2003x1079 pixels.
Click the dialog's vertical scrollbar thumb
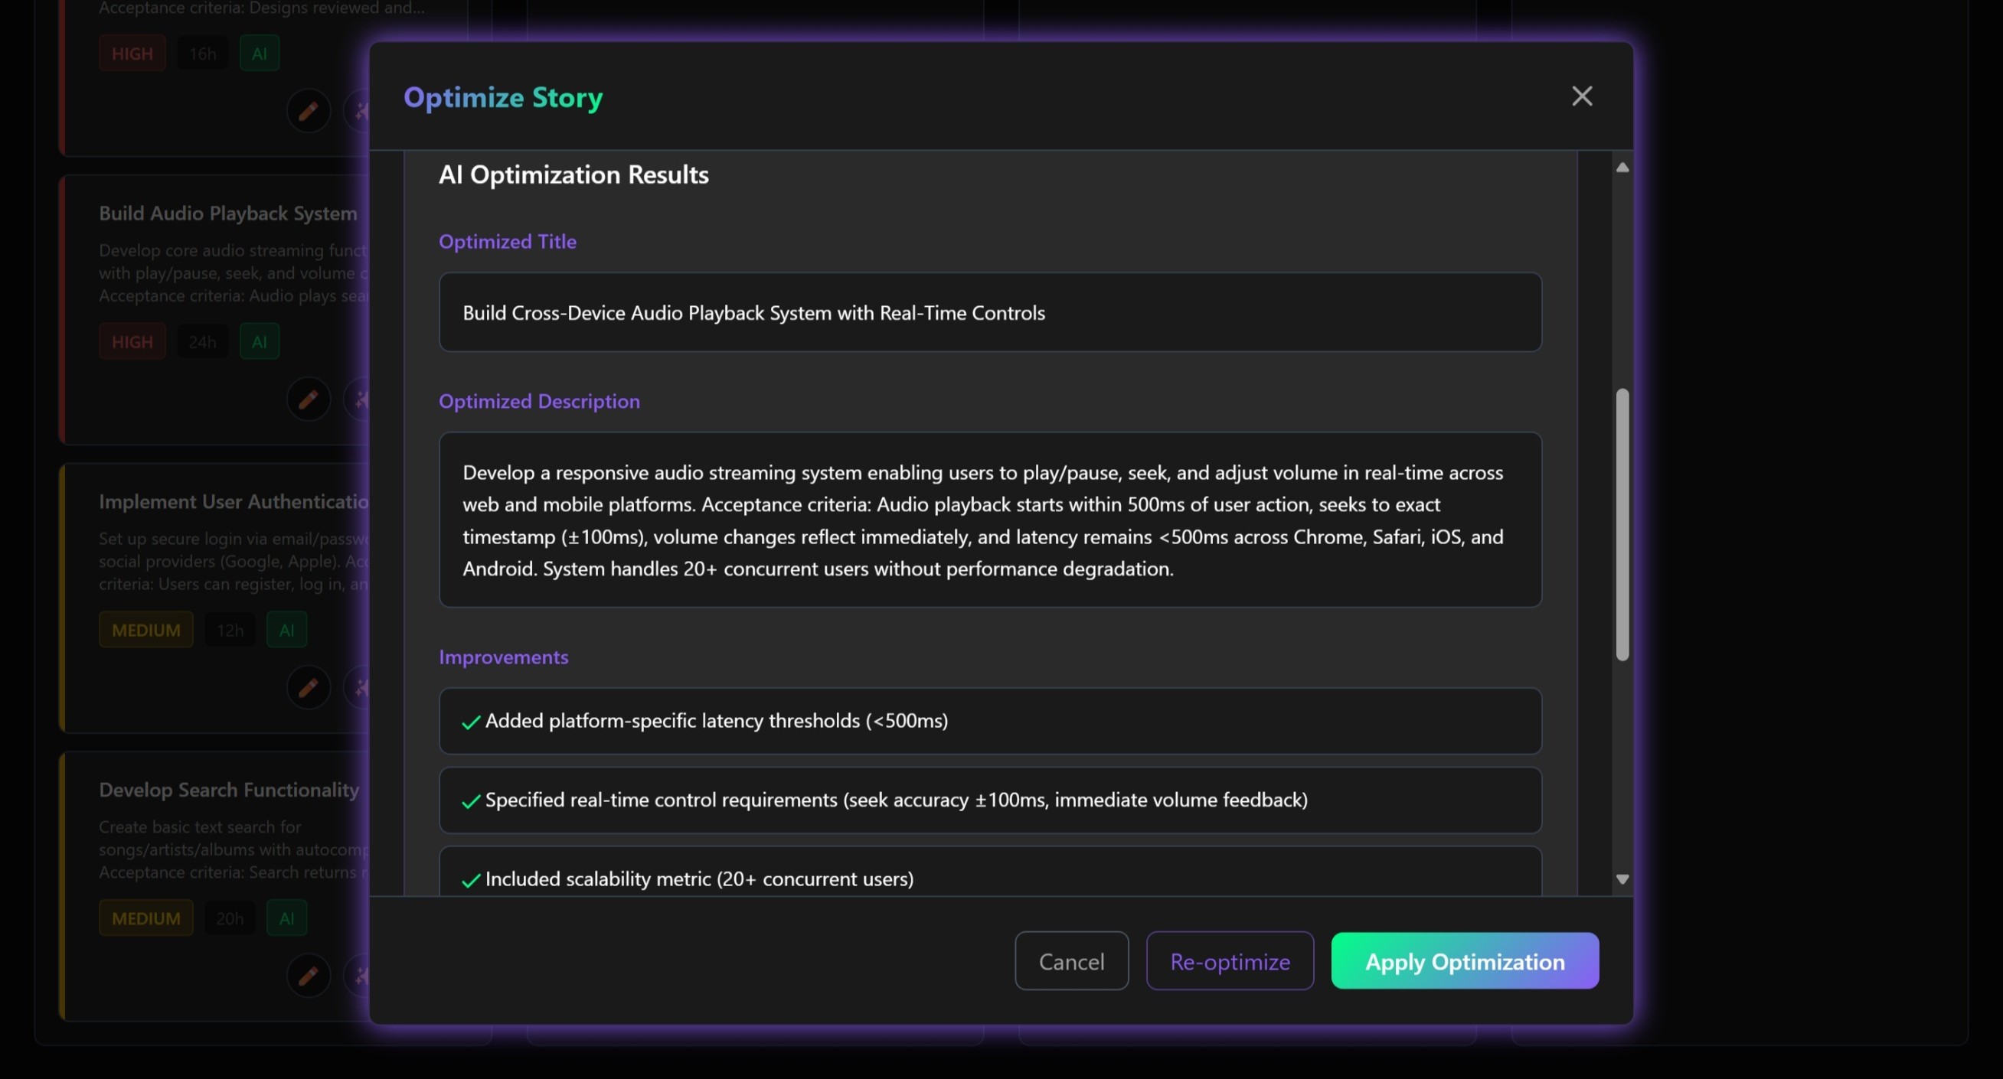click(1622, 525)
